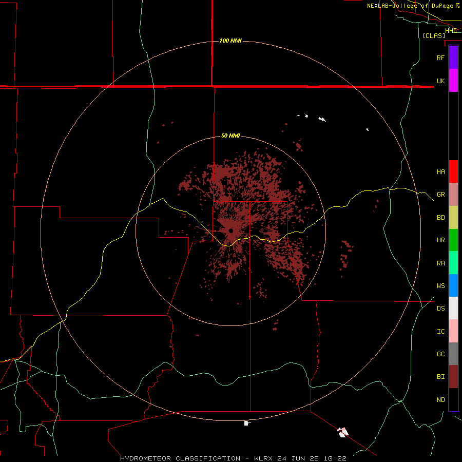This screenshot has width=462, height=462.
Task: Click the RF legend label
Action: coord(440,57)
